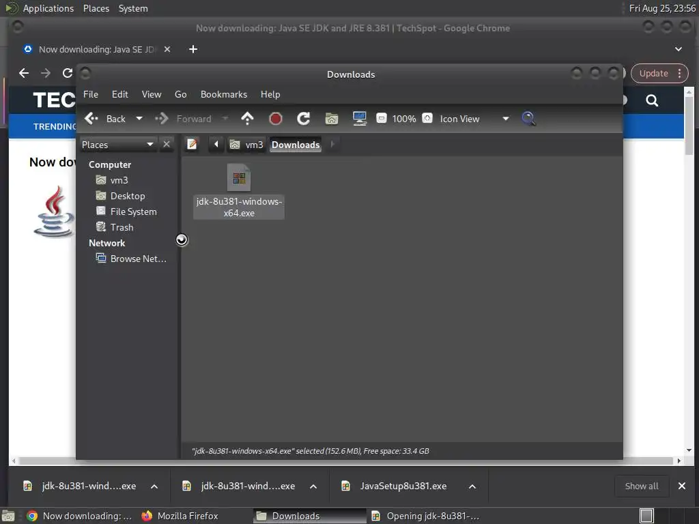Viewport: 699px width, 524px height.
Task: Select the jdk-8u381-windows-x64.exe file icon
Action: click(x=239, y=177)
